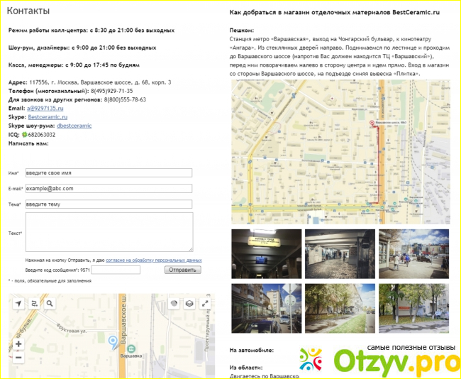Open the first photo thumbnail of metro exit
Viewport: 461px width, 379px height.
point(267,253)
